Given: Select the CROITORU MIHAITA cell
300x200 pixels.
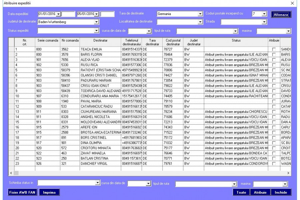Looking at the screenshot, I should click(x=100, y=148).
